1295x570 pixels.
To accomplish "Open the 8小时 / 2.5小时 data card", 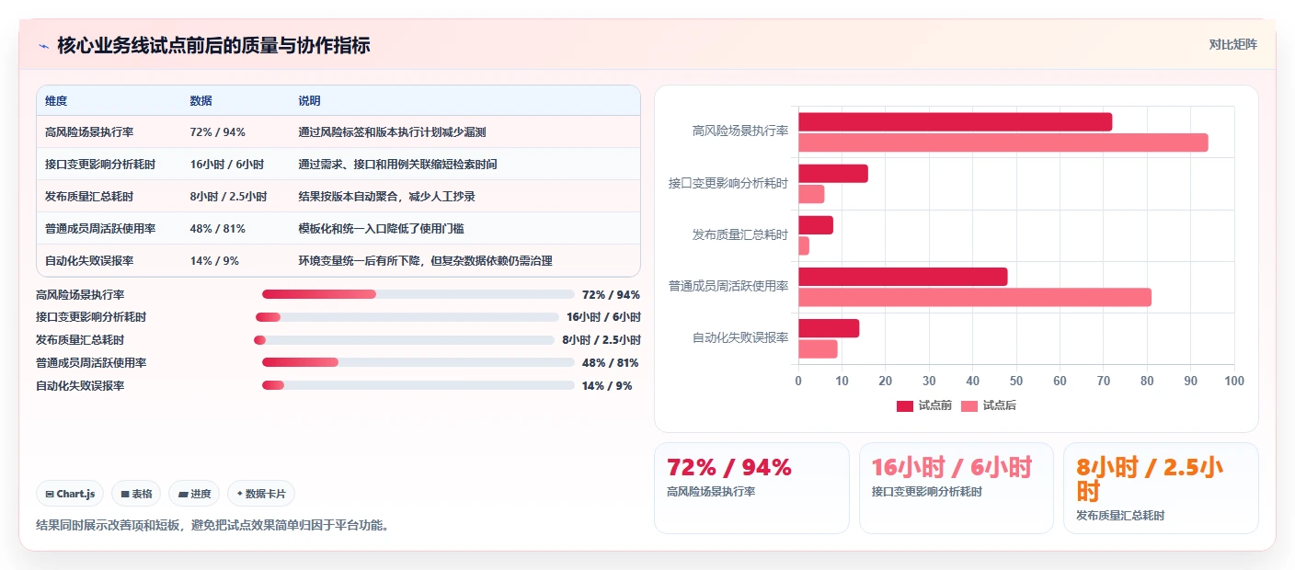I will coord(1161,488).
